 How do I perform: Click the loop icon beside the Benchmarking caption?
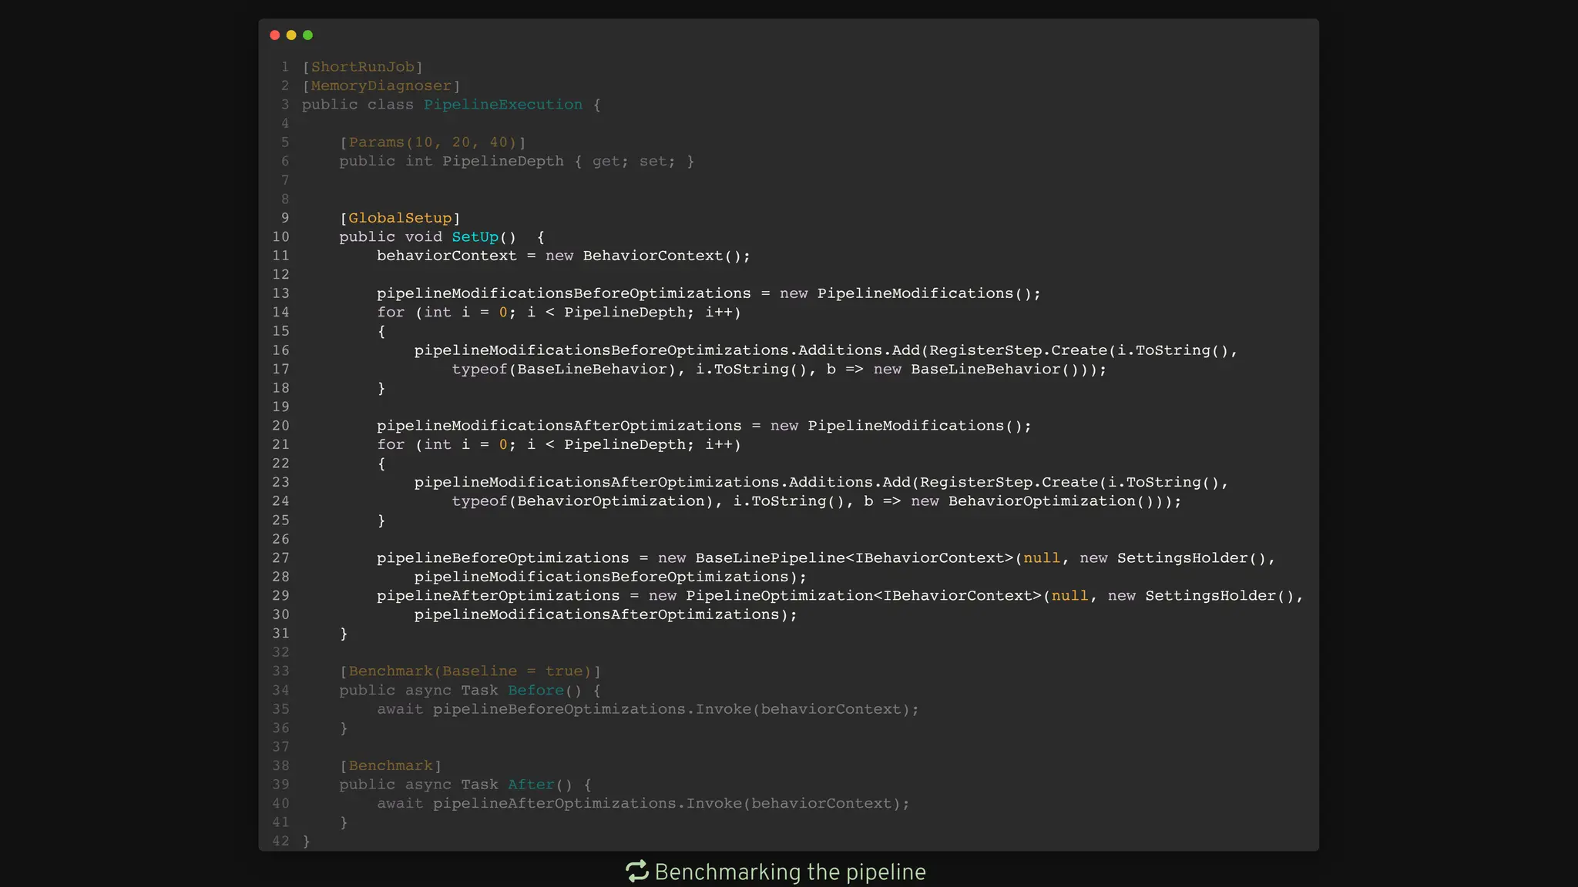tap(637, 872)
